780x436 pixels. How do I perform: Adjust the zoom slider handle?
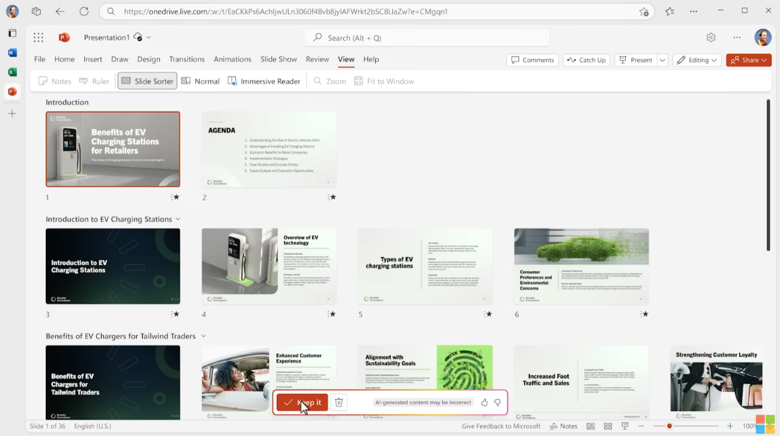click(669, 426)
